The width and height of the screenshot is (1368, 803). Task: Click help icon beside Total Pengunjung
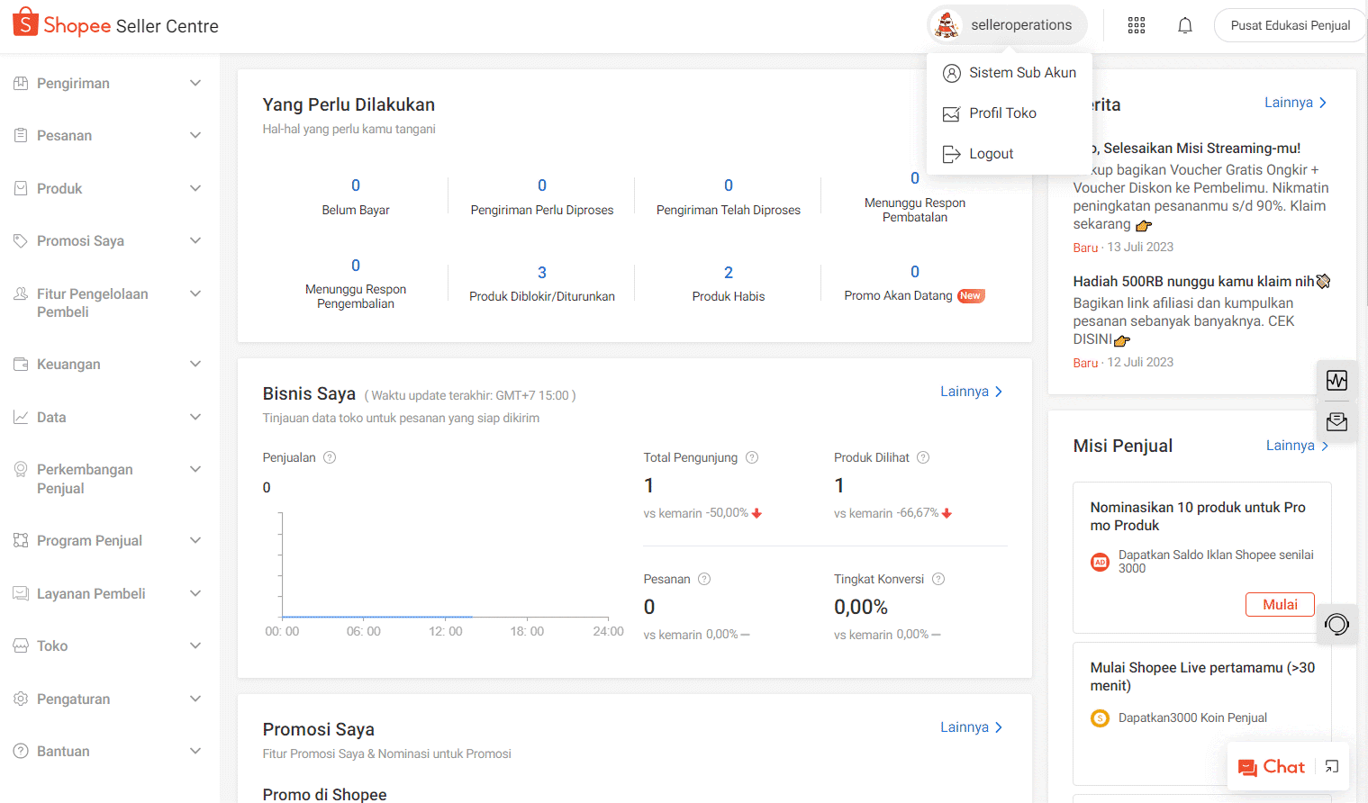point(752,457)
